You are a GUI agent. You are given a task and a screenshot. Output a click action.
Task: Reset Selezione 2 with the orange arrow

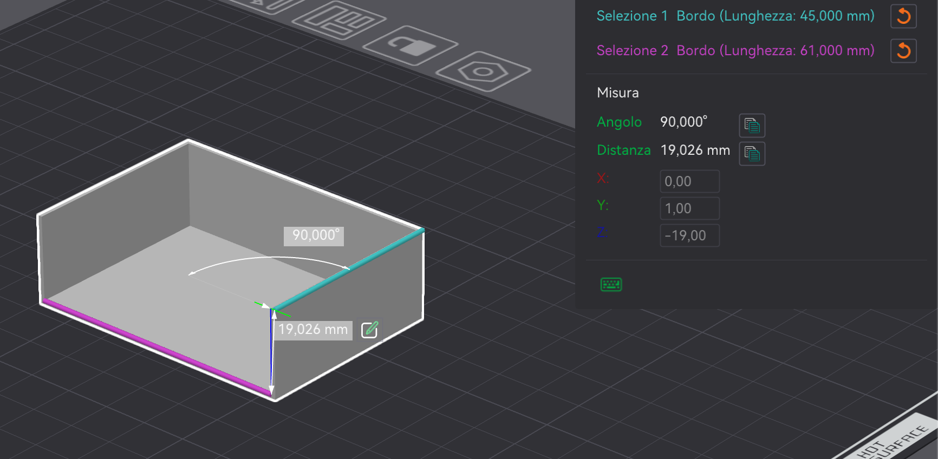coord(903,51)
